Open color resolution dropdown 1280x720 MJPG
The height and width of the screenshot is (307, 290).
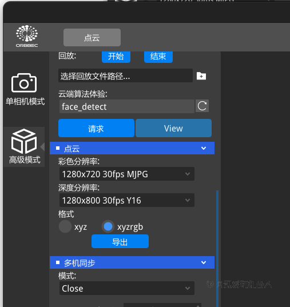click(127, 174)
